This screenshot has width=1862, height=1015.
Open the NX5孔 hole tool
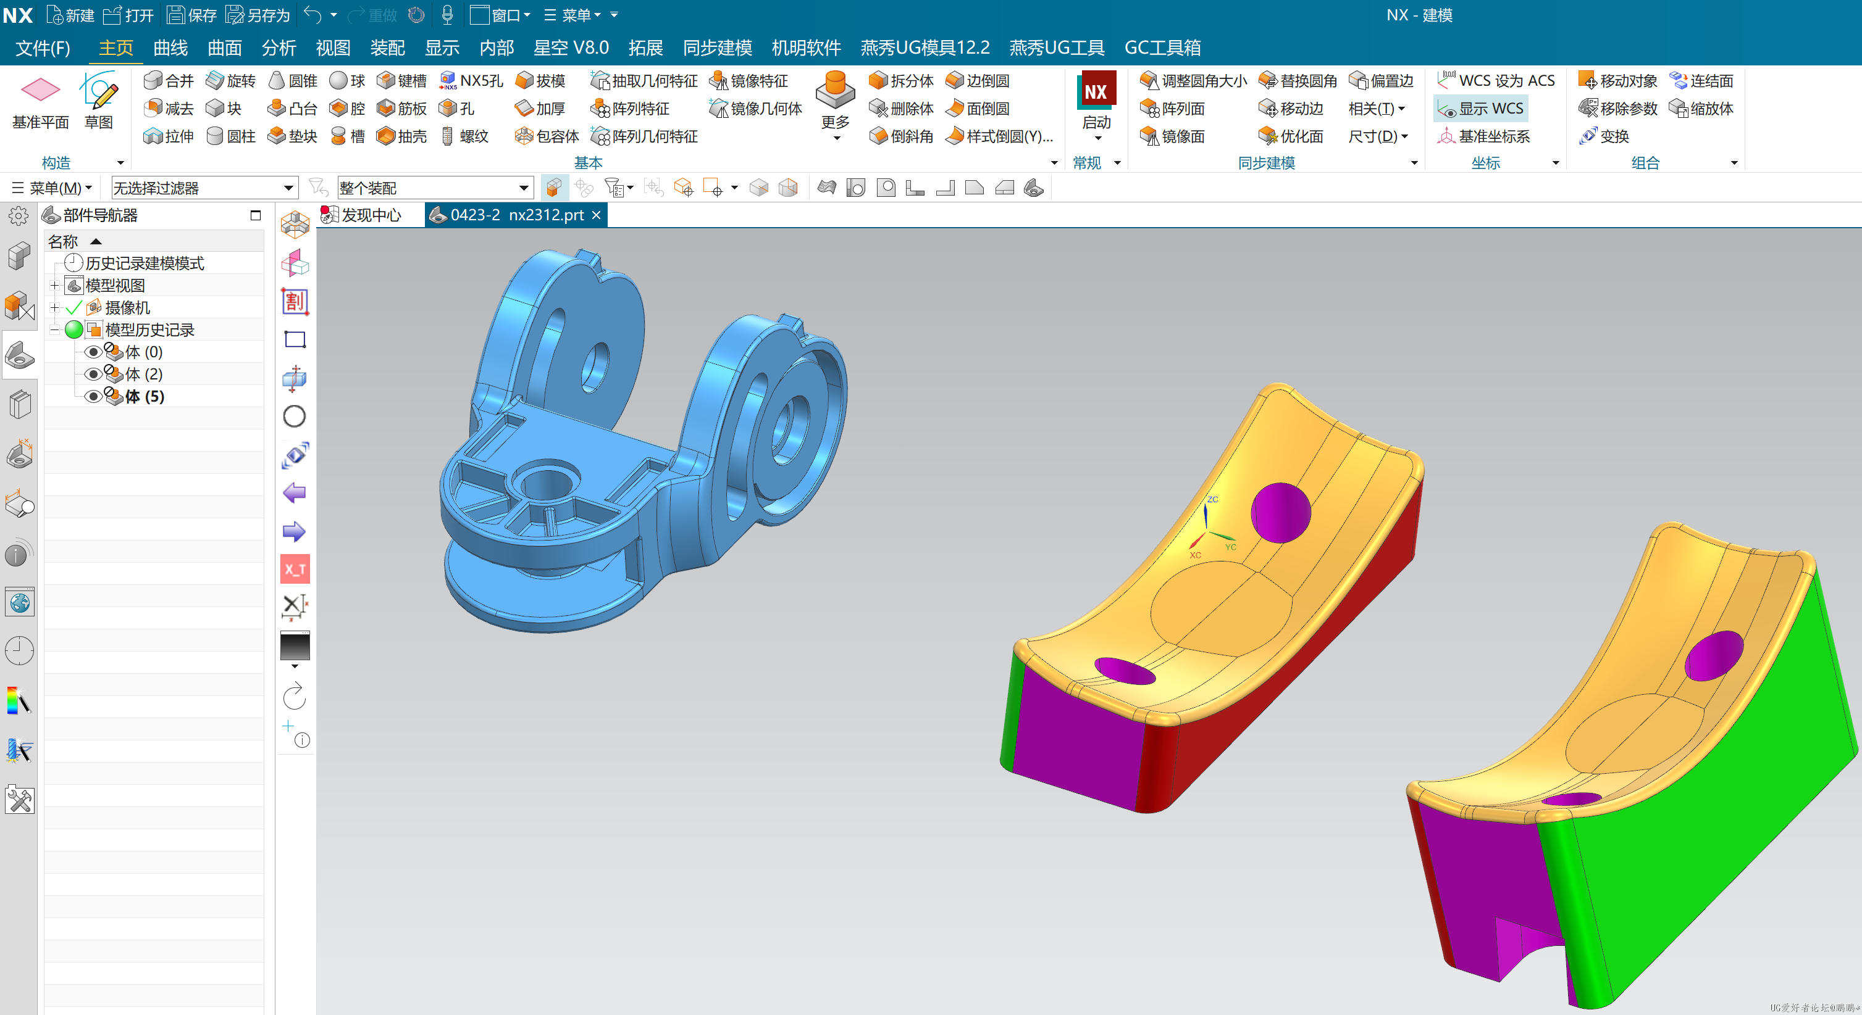471,80
